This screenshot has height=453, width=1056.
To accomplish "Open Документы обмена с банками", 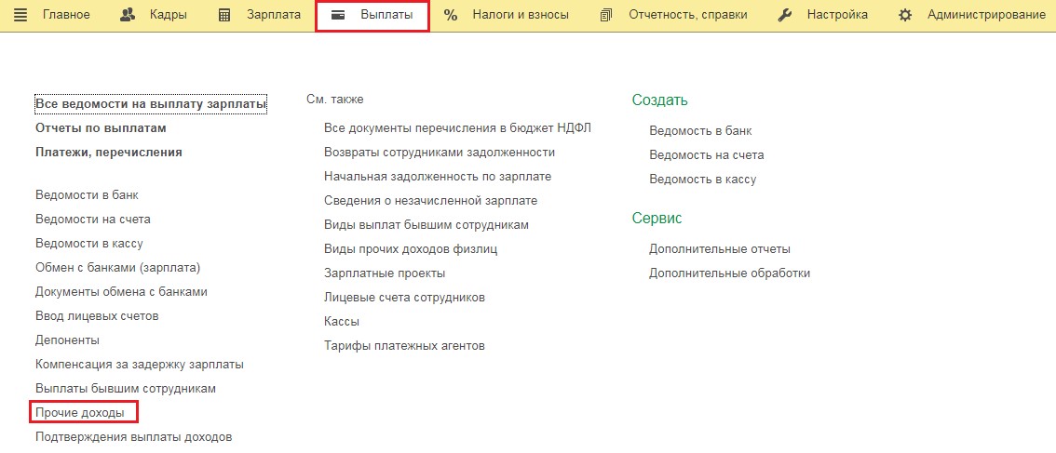I will (121, 292).
